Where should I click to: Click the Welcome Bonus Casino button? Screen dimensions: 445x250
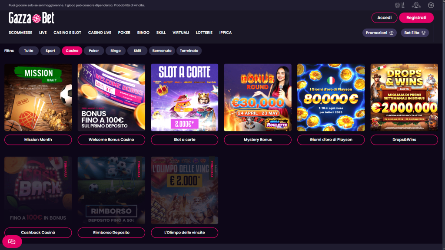coord(111,140)
